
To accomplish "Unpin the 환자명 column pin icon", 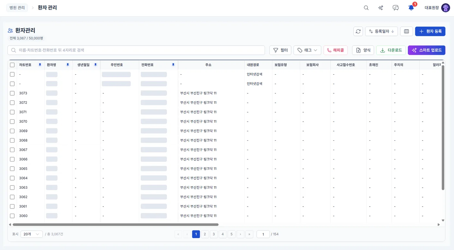I will point(68,65).
